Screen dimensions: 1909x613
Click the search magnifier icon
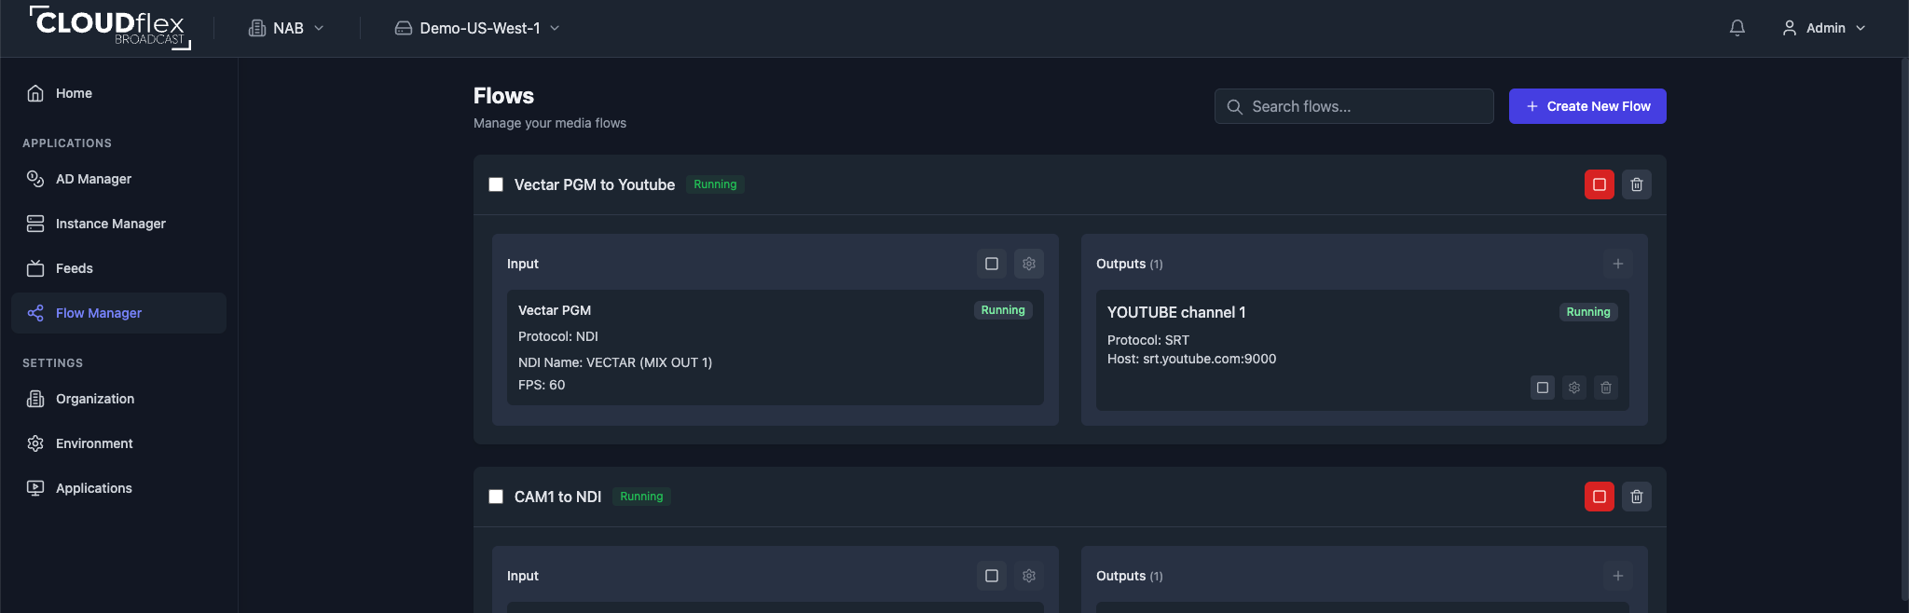tap(1235, 106)
